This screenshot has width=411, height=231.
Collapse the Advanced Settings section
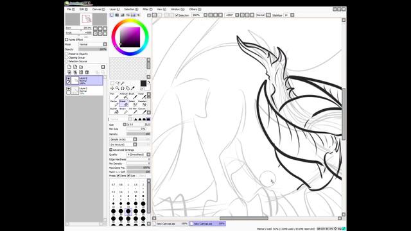(111, 150)
